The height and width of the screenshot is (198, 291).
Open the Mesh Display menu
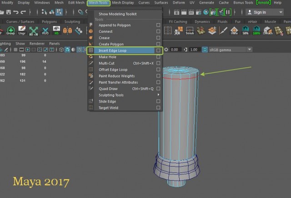[123, 3]
